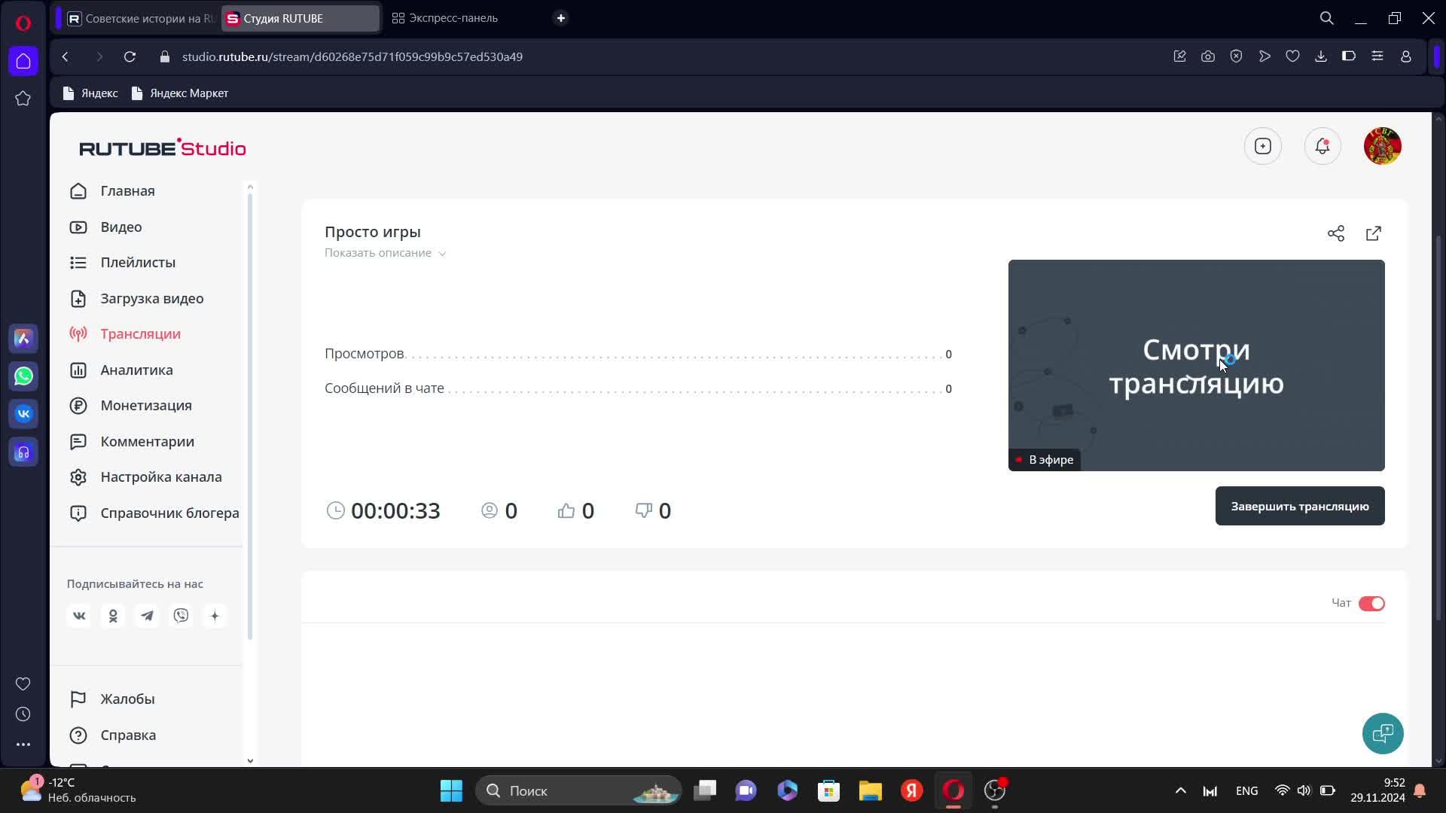1446x813 pixels.
Task: Click the stream preview thumbnail
Action: coord(1195,365)
